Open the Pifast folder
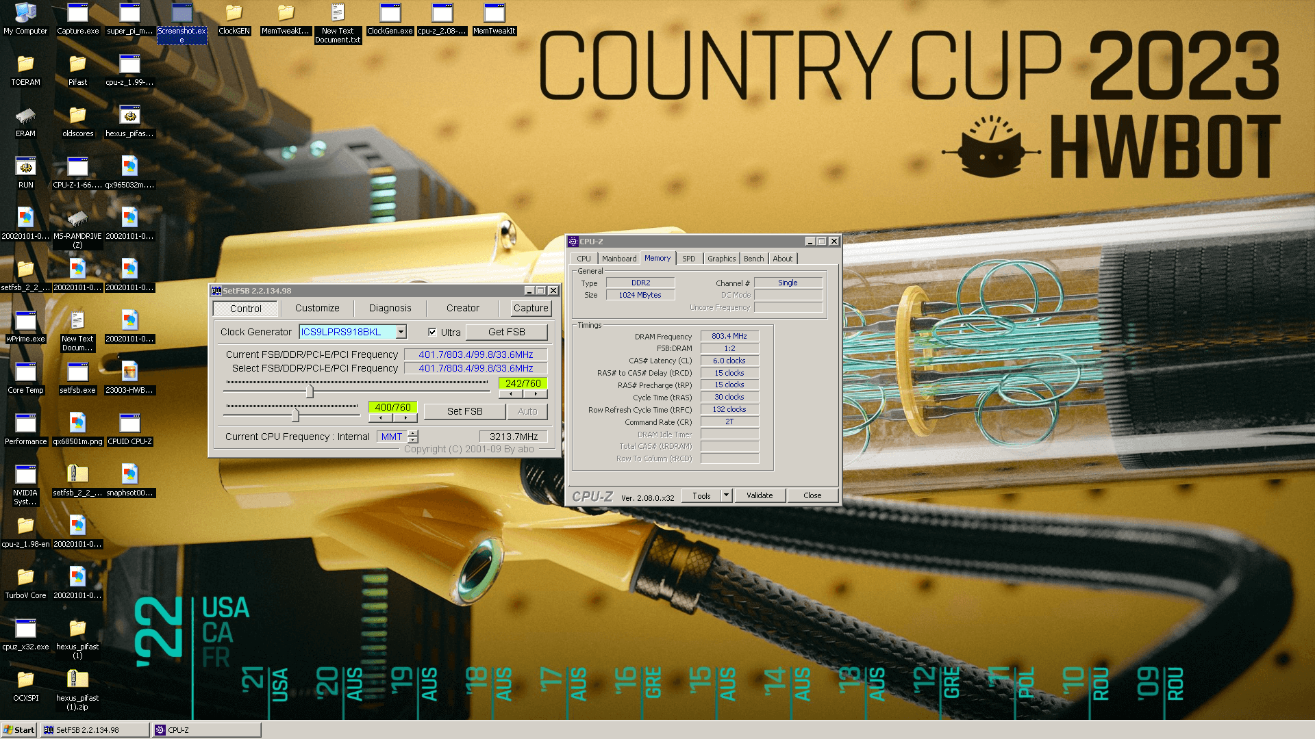 pyautogui.click(x=77, y=70)
